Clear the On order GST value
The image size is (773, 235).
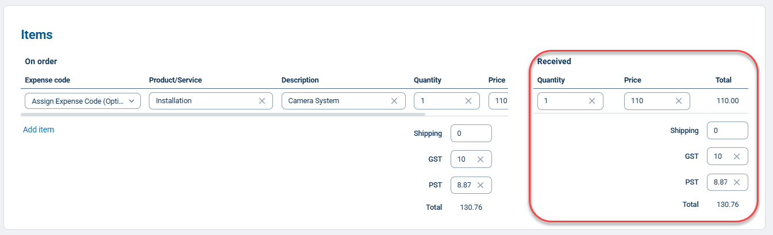pos(480,159)
